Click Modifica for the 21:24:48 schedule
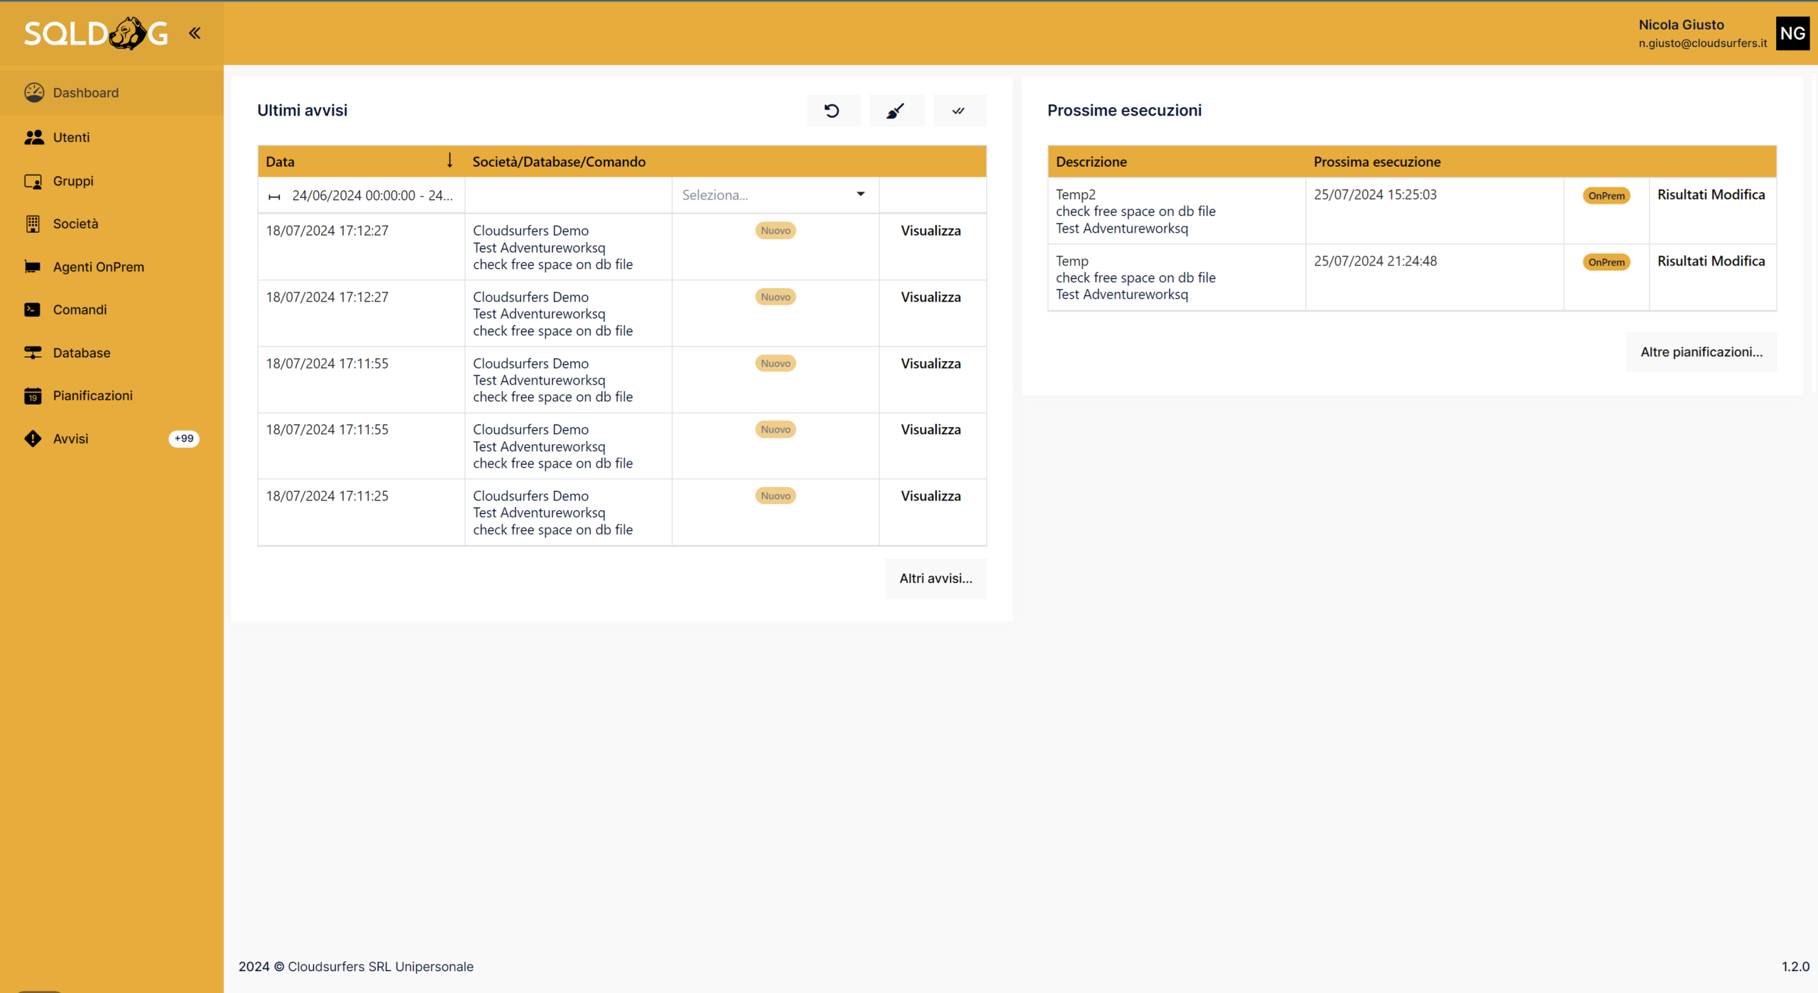 tap(1738, 261)
